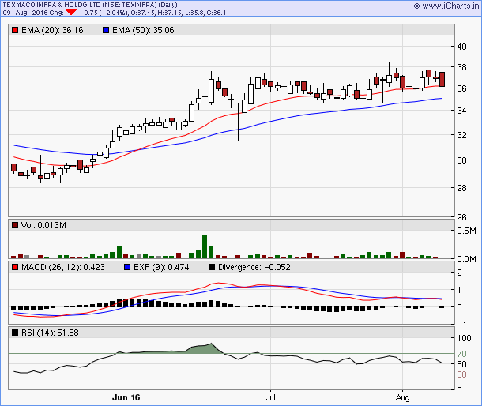Click the Jul date axis label
482x406 pixels.
coord(270,397)
